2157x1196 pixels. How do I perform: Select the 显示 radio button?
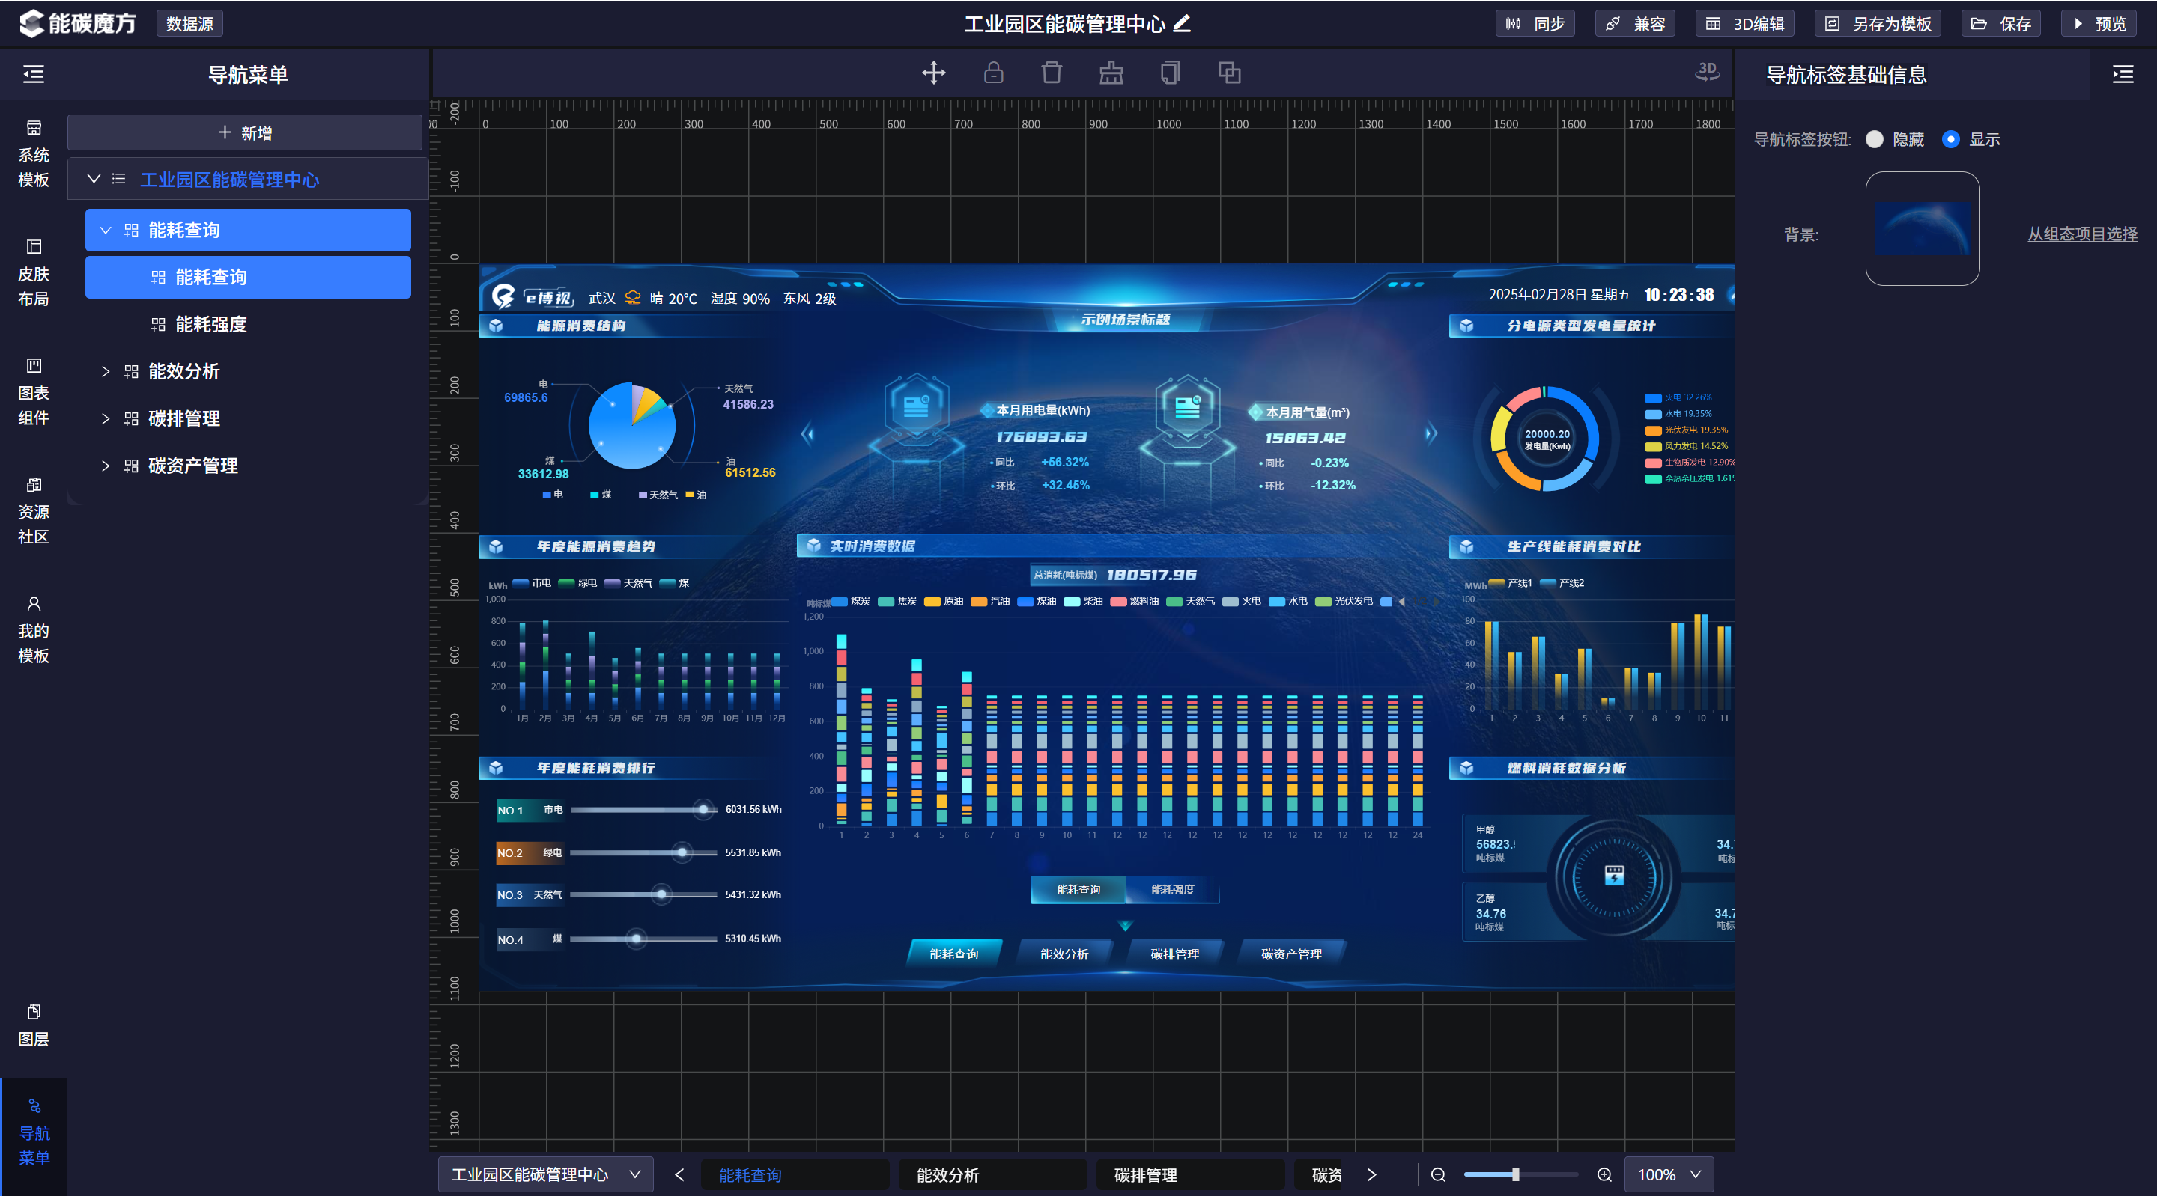1950,140
